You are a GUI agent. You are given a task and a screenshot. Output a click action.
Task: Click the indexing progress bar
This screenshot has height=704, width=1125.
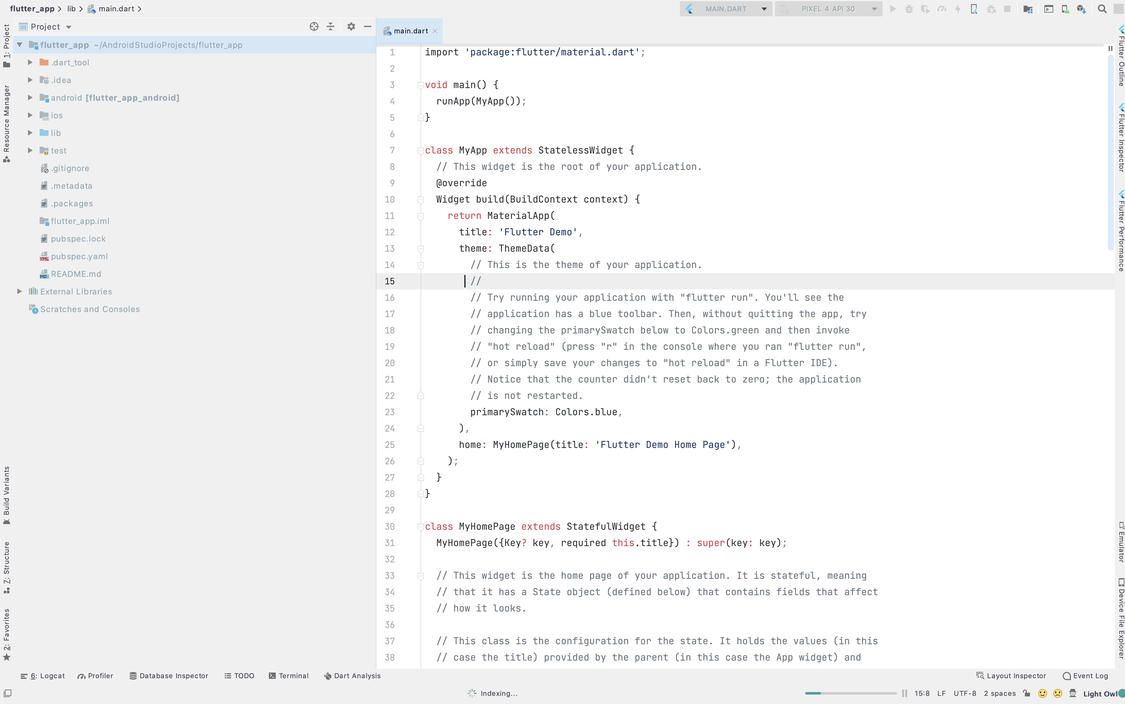coord(851,693)
